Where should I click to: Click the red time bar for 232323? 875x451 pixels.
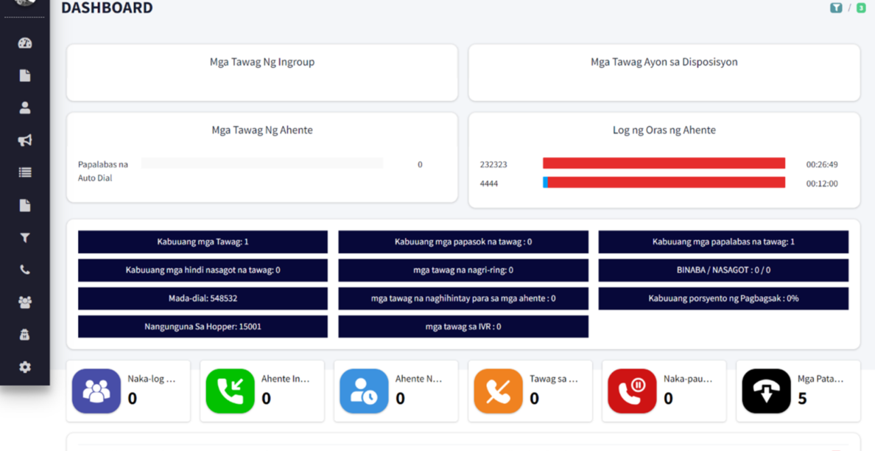pyautogui.click(x=664, y=164)
